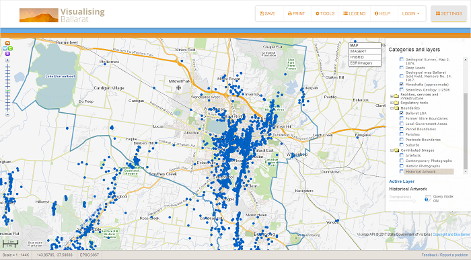Click the SAVE button
This screenshot has width=471, height=260.
pyautogui.click(x=268, y=13)
